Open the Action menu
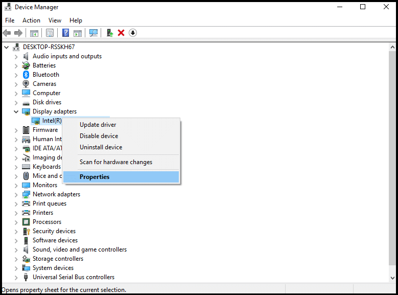 [x=31, y=20]
